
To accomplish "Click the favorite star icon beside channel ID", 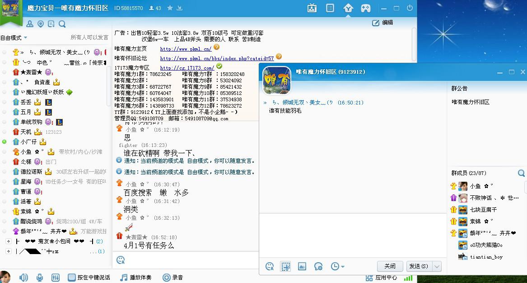I will [x=170, y=8].
